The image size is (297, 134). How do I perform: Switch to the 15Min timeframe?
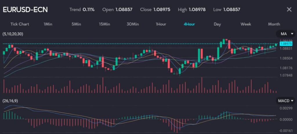104,24
